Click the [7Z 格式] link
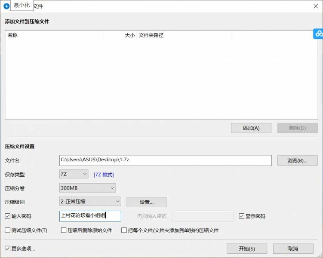 coord(104,175)
